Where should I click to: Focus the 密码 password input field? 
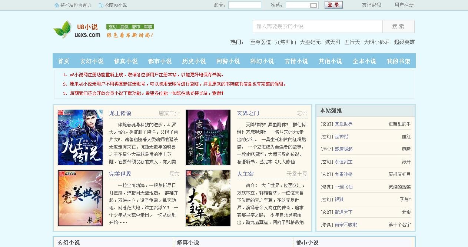click(x=302, y=5)
